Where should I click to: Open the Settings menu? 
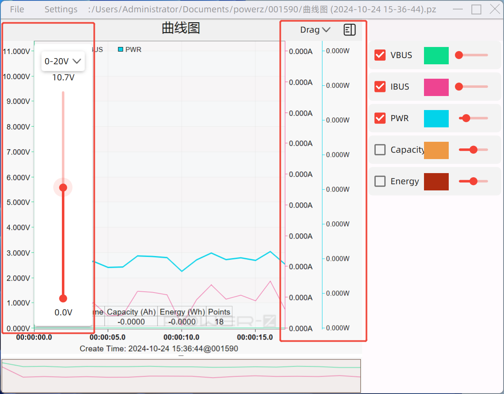coord(61,9)
